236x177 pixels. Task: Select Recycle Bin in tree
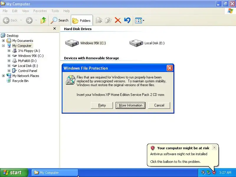(x=20, y=81)
